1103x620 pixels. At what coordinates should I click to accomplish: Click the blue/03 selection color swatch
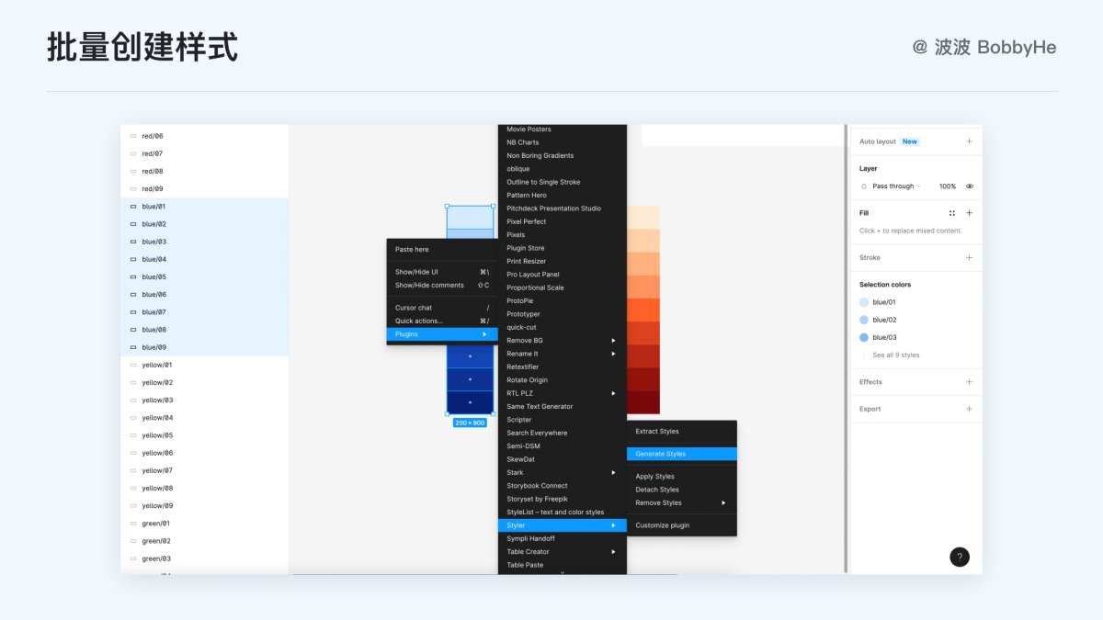[864, 338]
